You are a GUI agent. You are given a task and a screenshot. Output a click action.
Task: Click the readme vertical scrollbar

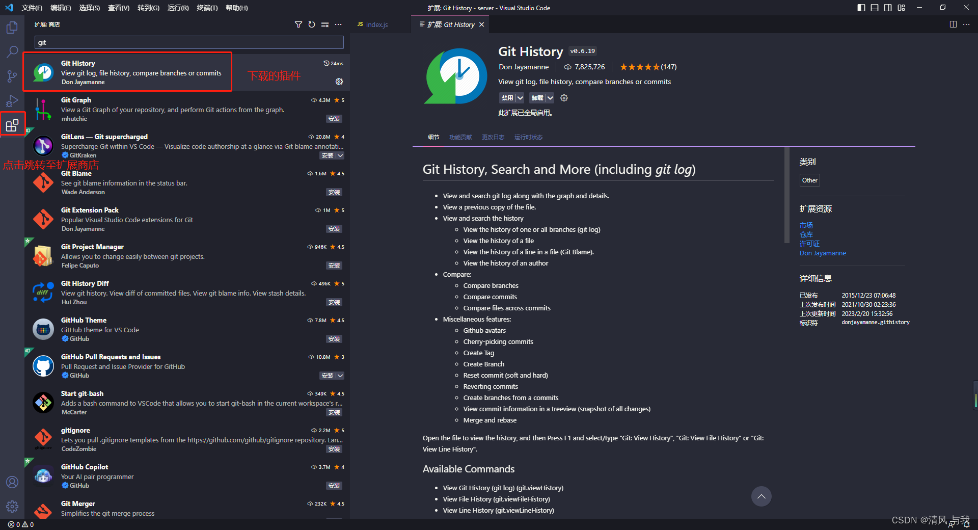[x=787, y=195]
